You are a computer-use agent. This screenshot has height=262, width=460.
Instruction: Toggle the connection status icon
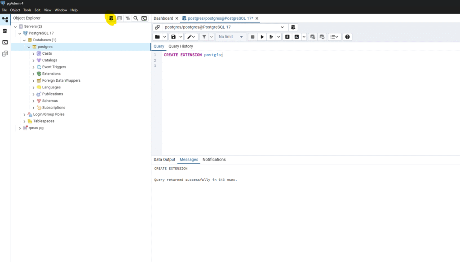click(157, 27)
